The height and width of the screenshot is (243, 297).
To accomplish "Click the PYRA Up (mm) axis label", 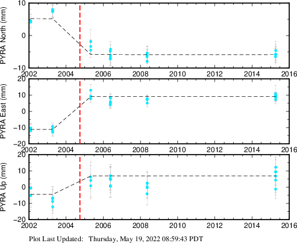I will point(4,187).
